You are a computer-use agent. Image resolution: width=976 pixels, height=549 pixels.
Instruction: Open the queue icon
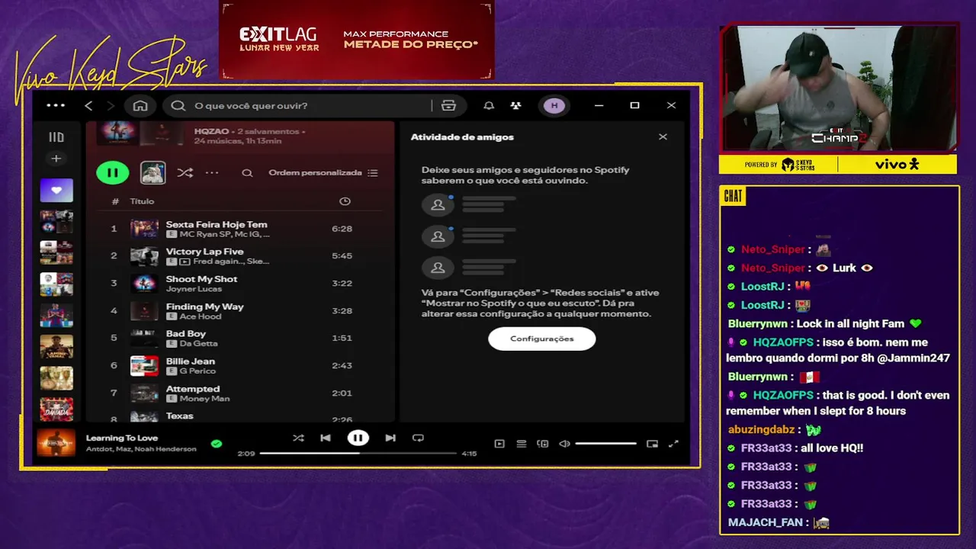(522, 444)
